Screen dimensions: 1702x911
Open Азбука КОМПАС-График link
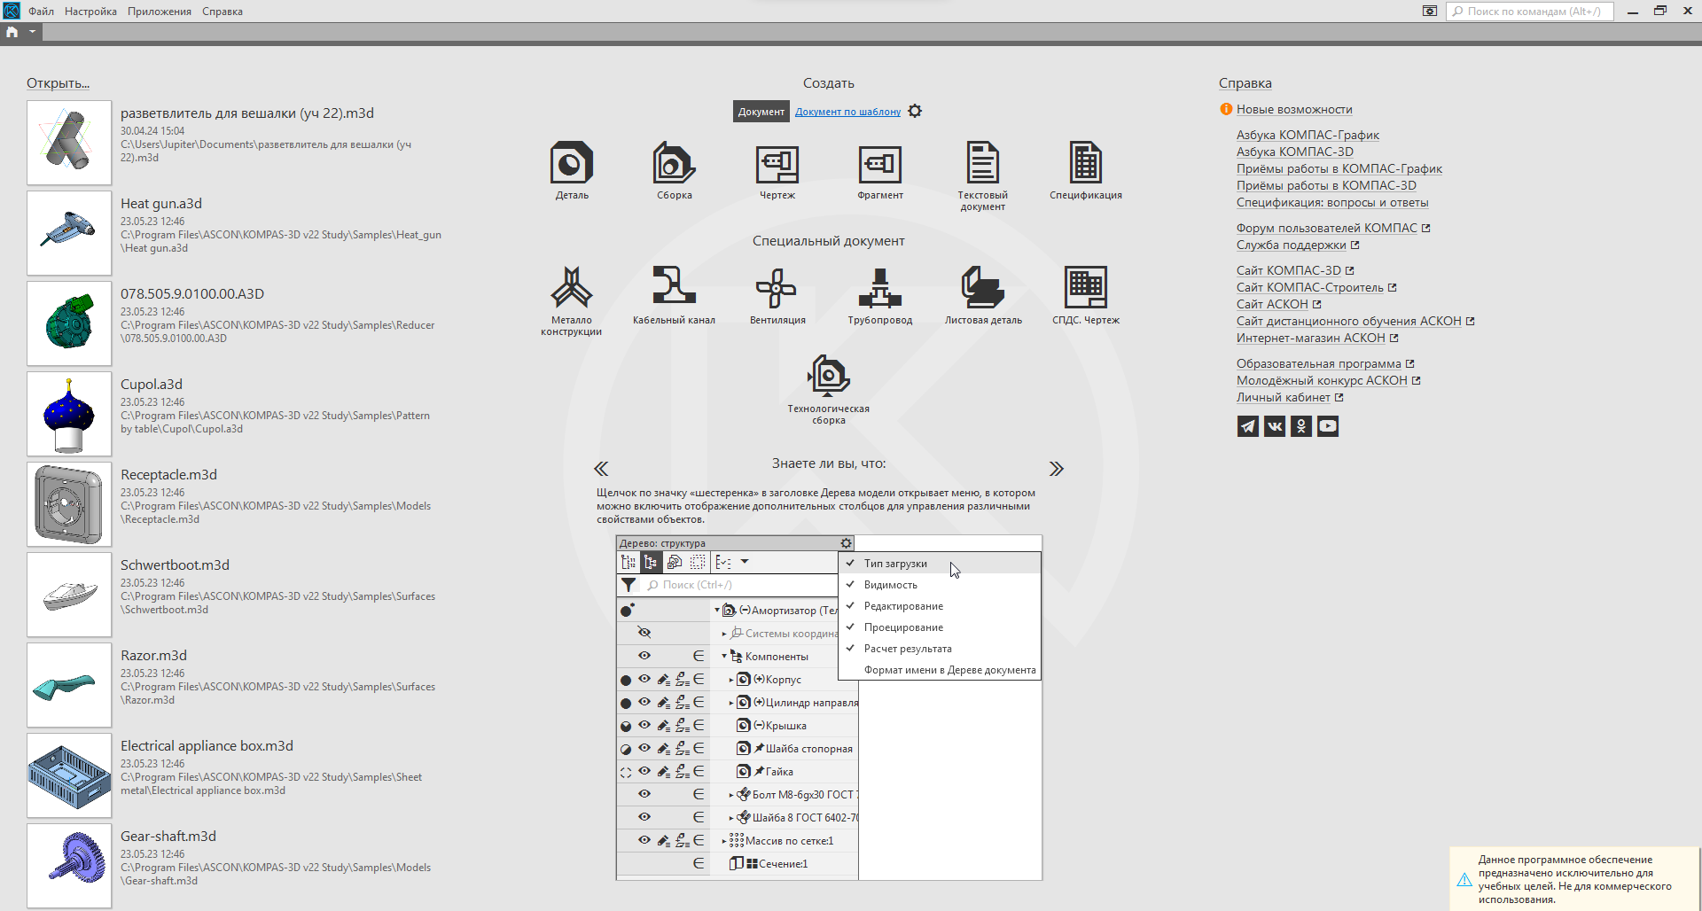coord(1308,136)
